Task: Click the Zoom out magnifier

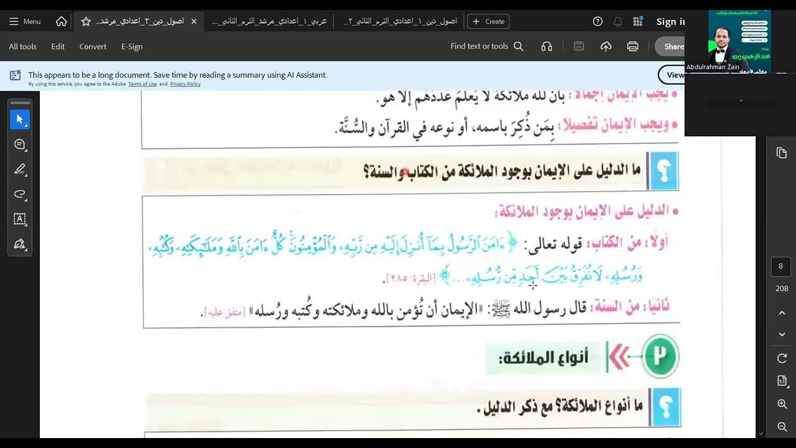Action: point(782,426)
